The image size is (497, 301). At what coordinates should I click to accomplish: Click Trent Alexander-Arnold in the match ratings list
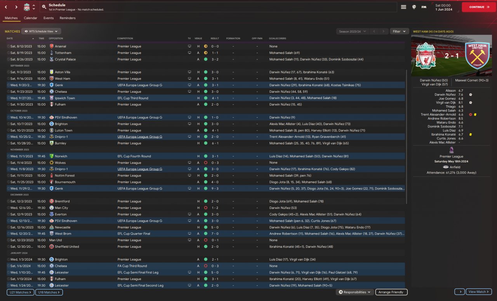pos(438,115)
